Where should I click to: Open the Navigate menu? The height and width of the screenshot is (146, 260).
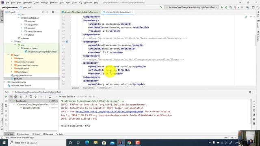27,2
